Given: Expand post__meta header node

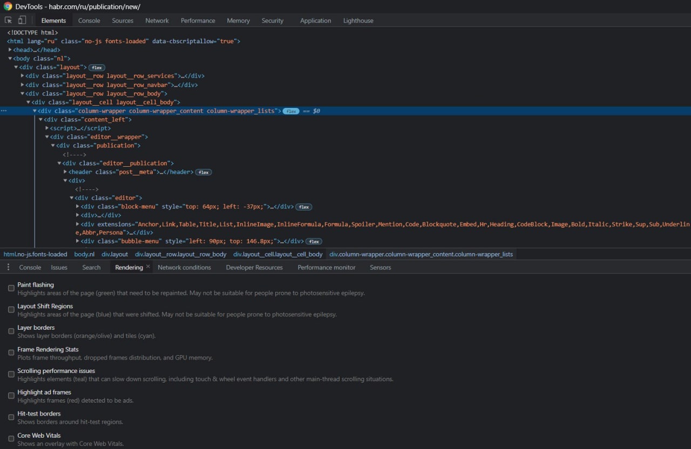Looking at the screenshot, I should point(65,172).
